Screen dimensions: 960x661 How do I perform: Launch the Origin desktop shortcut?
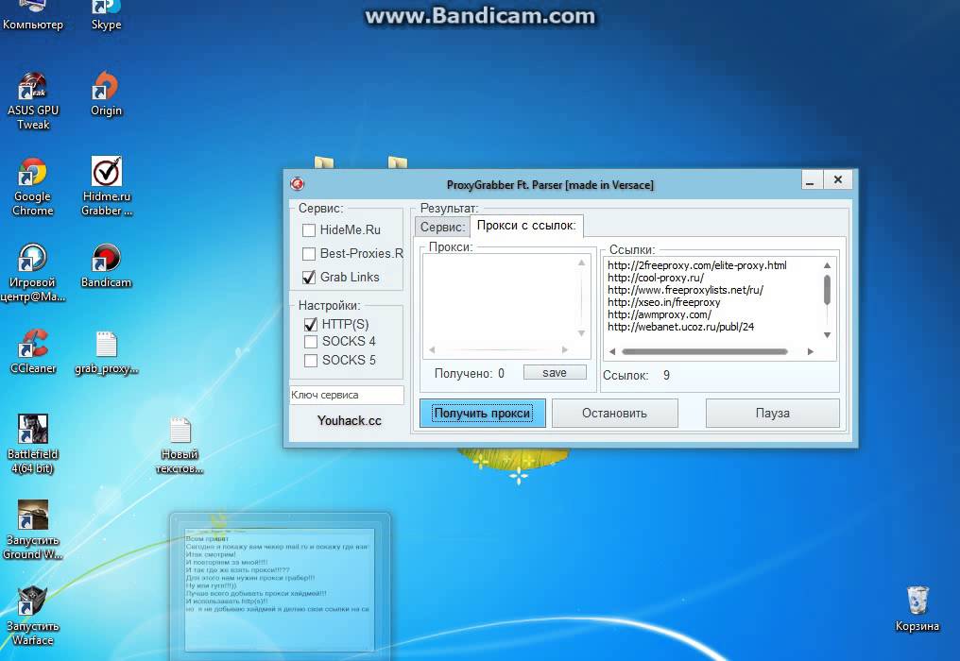point(106,93)
